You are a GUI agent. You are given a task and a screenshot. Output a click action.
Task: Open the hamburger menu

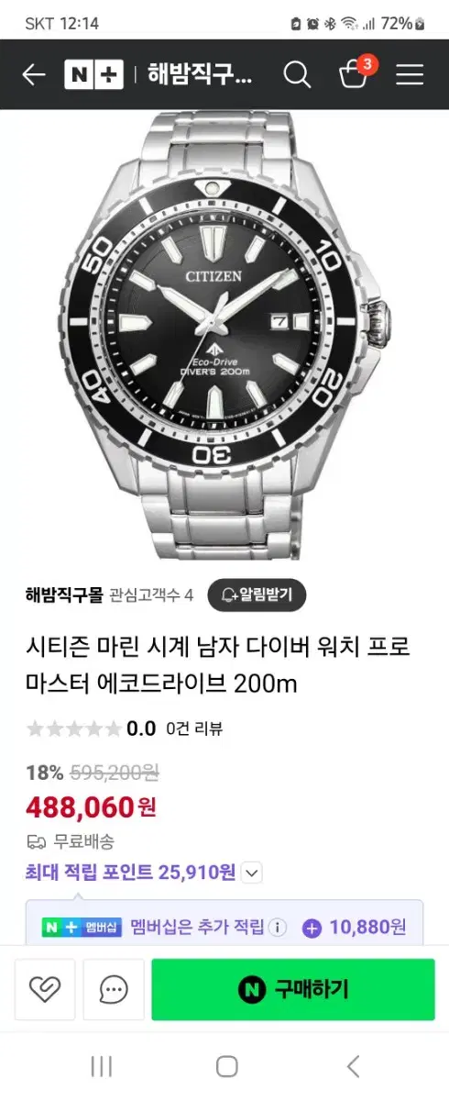click(x=410, y=74)
